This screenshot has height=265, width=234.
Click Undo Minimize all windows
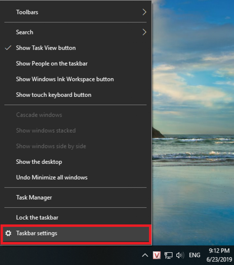(52, 177)
